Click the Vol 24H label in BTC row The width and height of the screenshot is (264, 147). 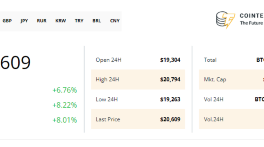point(214,99)
